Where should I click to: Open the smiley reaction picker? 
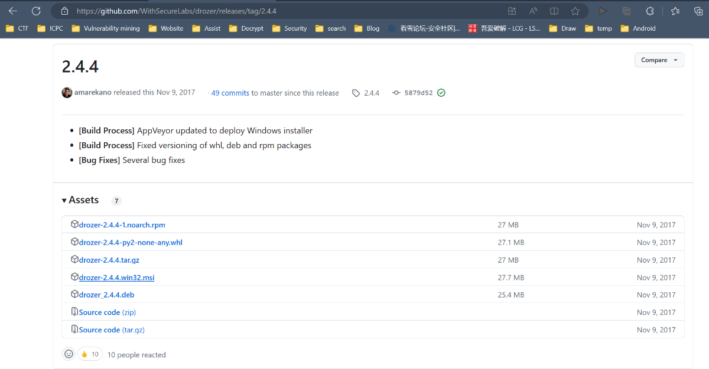click(x=69, y=354)
